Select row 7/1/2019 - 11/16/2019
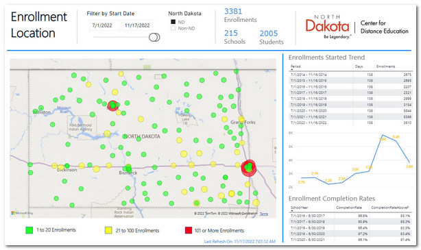The width and height of the screenshot is (421, 250). pos(350,105)
